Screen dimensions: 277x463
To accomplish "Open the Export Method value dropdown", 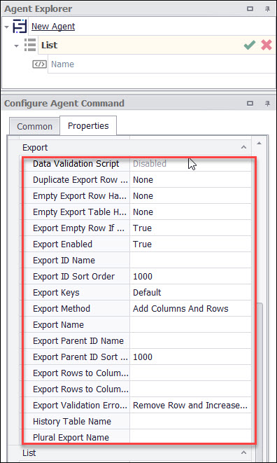I will pos(190,309).
